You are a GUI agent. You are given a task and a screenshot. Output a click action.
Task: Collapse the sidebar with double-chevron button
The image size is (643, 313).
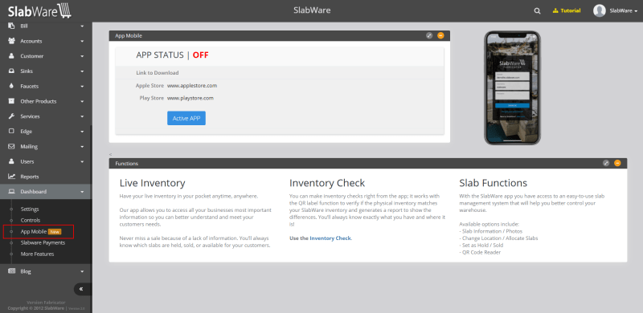click(81, 289)
